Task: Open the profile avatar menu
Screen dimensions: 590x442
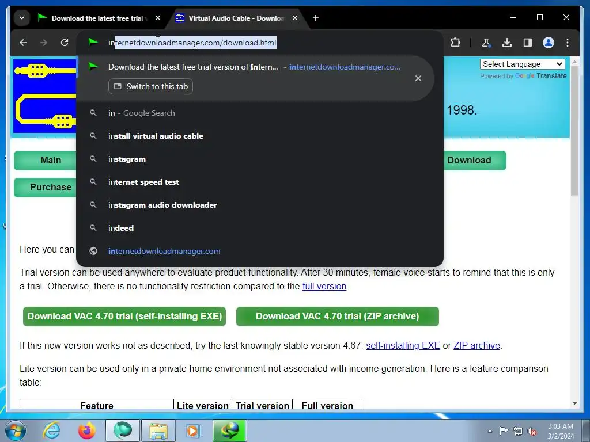Action: pyautogui.click(x=549, y=43)
